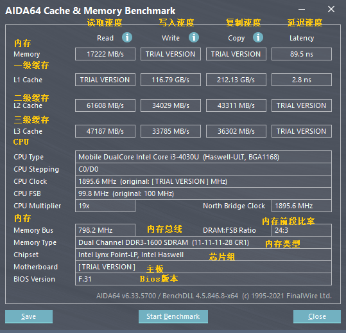Screen dimensions: 346x333
Task: Select the CPU Multiplier 19x field
Action: (x=105, y=206)
